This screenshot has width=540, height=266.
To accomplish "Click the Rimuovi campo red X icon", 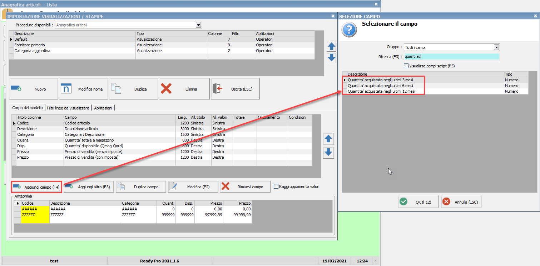I will pyautogui.click(x=226, y=186).
